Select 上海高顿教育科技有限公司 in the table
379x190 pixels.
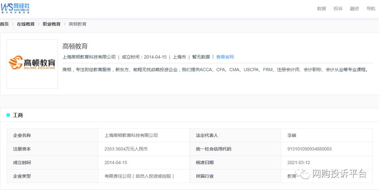(131, 135)
